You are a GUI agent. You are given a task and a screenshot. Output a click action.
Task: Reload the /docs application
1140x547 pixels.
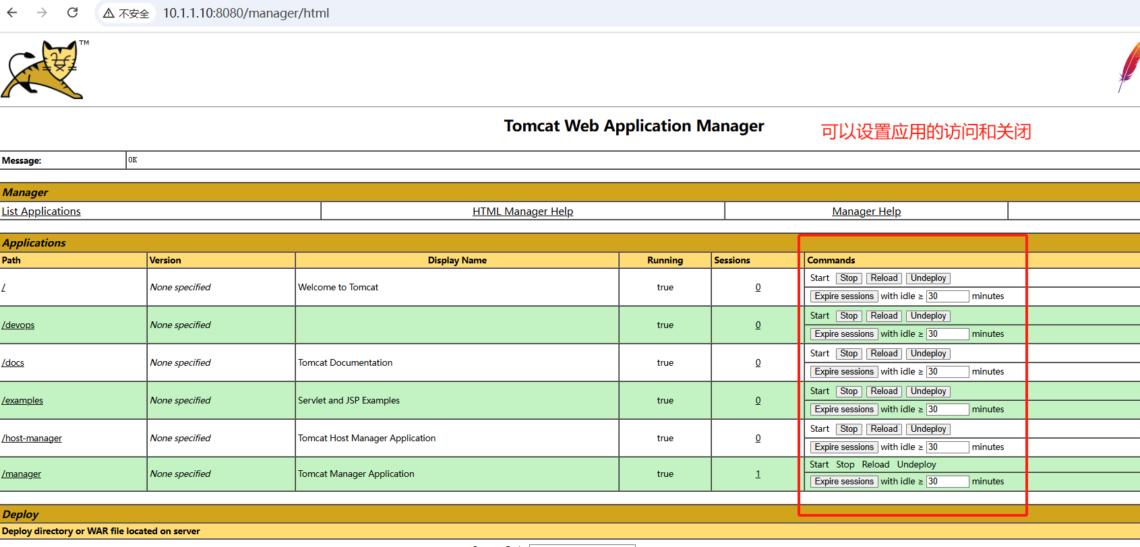[x=884, y=354]
